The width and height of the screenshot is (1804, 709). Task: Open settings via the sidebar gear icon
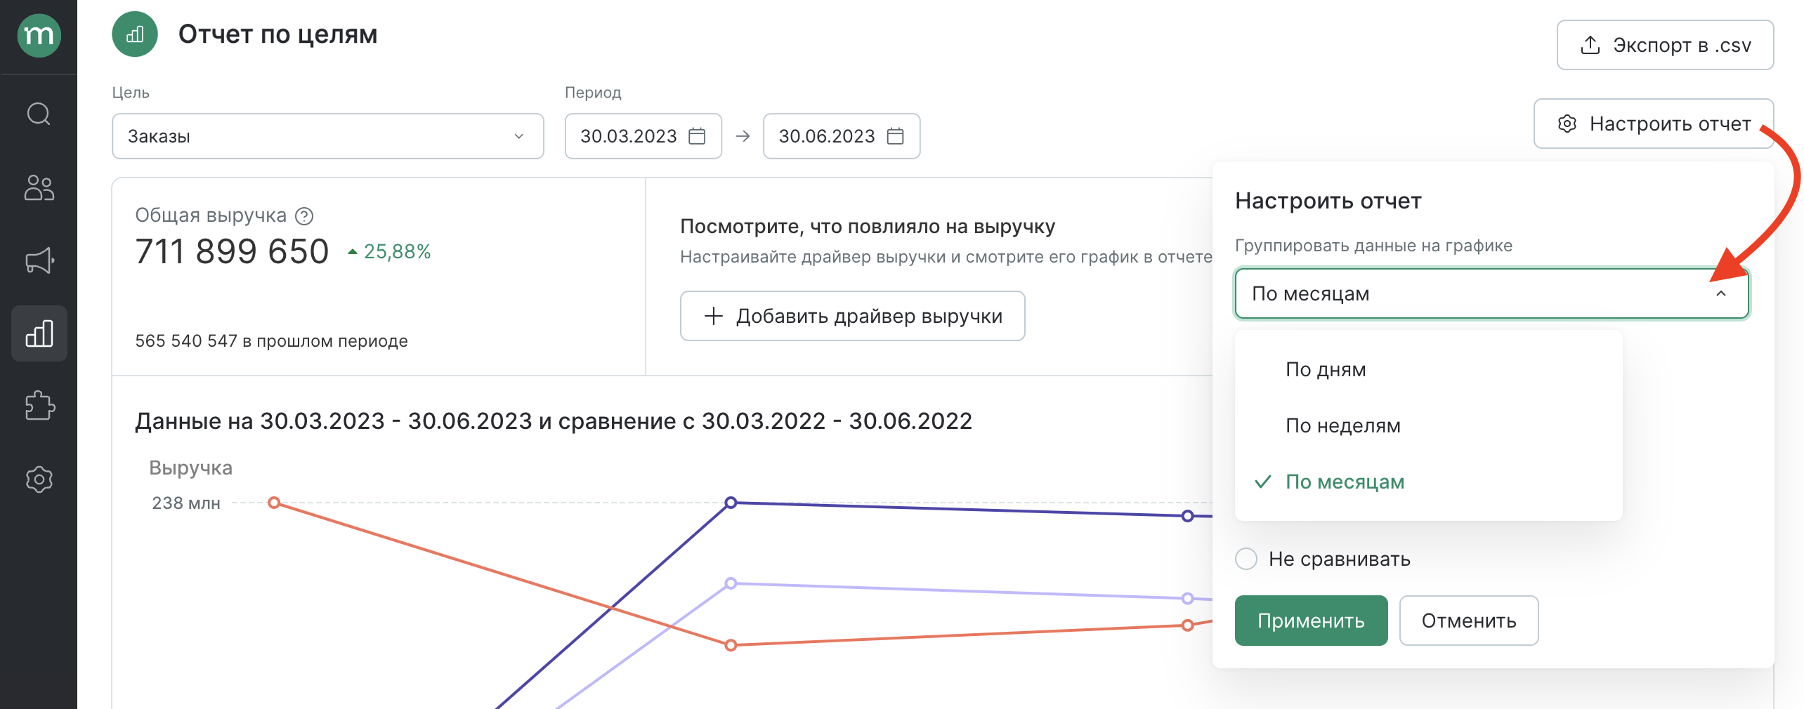tap(39, 479)
